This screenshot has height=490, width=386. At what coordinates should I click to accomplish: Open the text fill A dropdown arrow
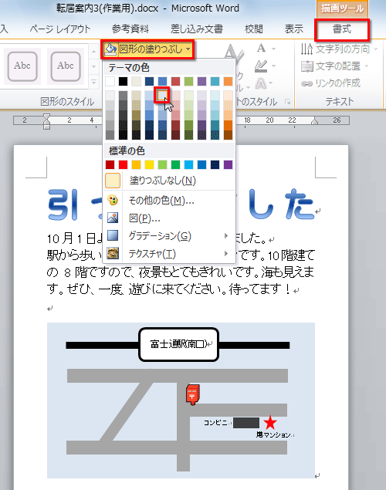[x=274, y=49]
